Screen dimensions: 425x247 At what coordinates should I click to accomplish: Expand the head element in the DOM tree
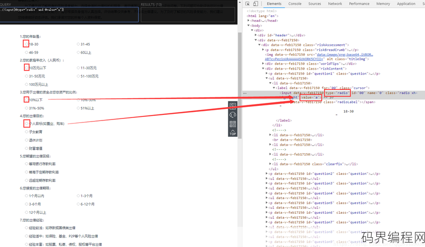248,21
